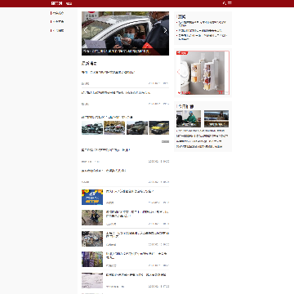294x294 pixels.
Task: Open the two-line headline beside the crouching man photo
Action: [x=137, y=214]
